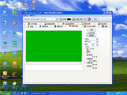Switch to the 附加测试 tab
This screenshot has height=95, width=127.
(x=102, y=24)
